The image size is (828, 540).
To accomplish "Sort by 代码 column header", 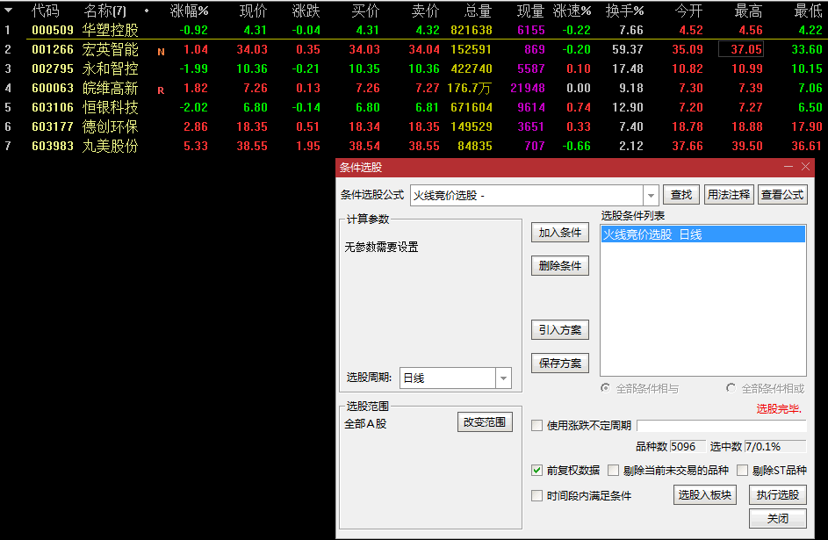I will (46, 11).
